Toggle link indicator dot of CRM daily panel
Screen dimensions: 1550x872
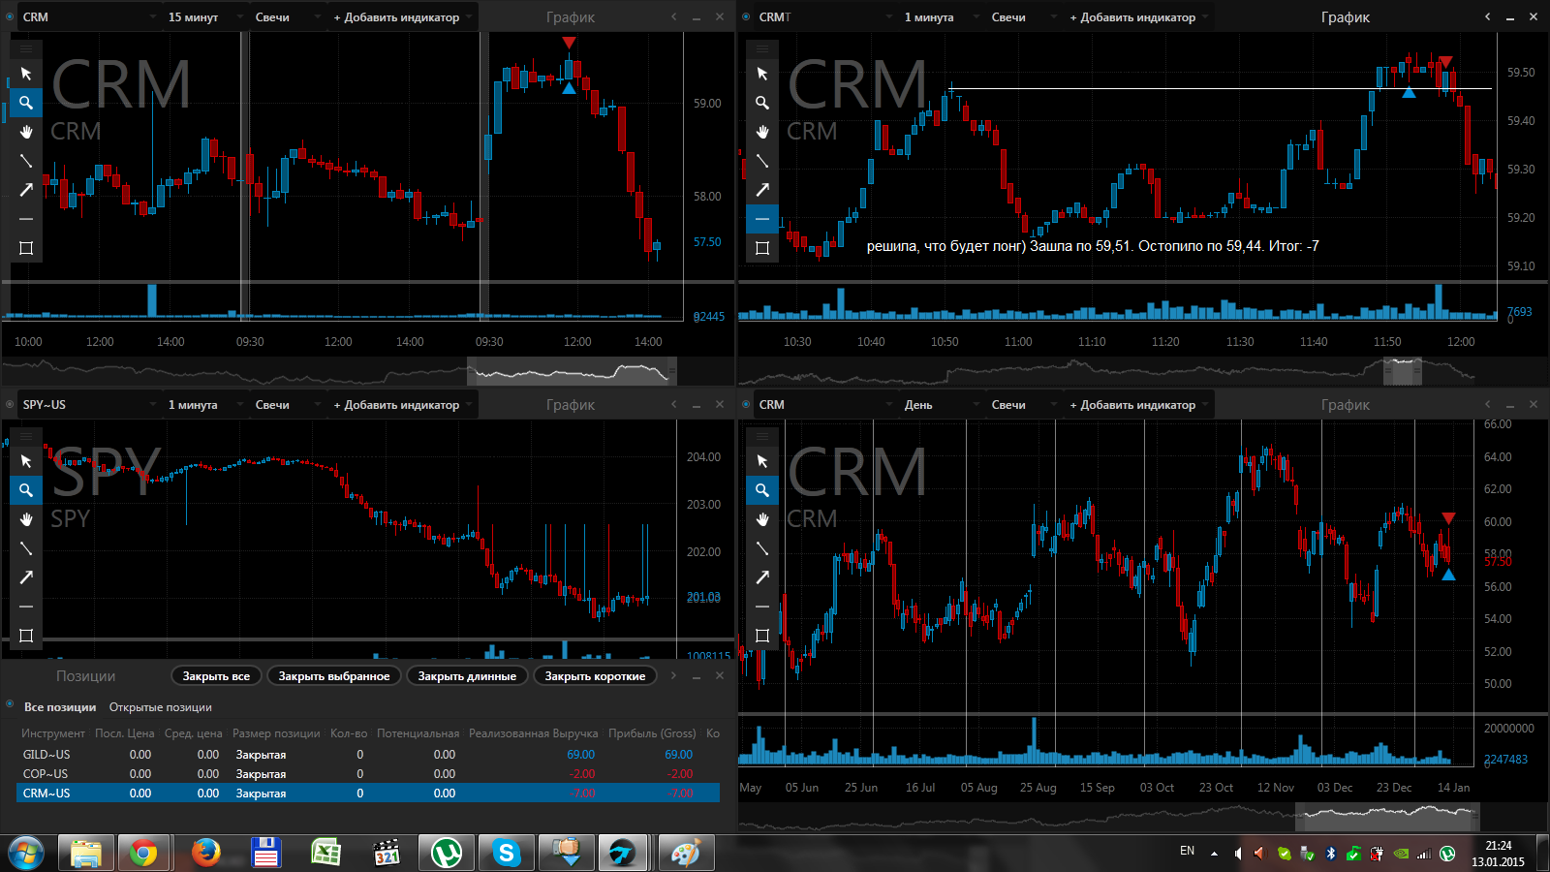coord(746,404)
